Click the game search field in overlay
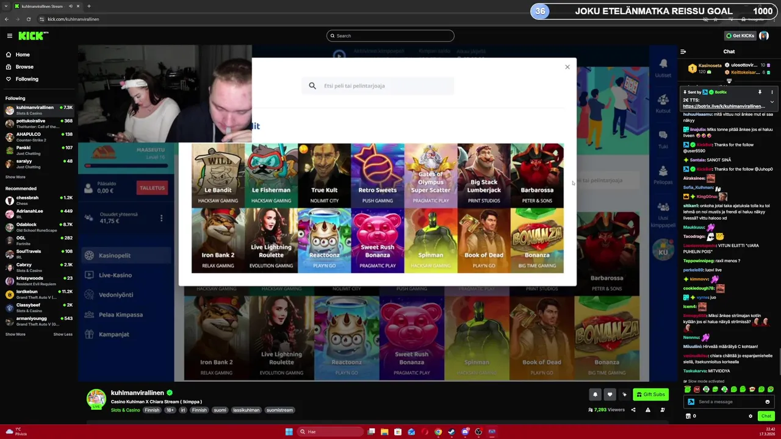 pyautogui.click(x=378, y=86)
